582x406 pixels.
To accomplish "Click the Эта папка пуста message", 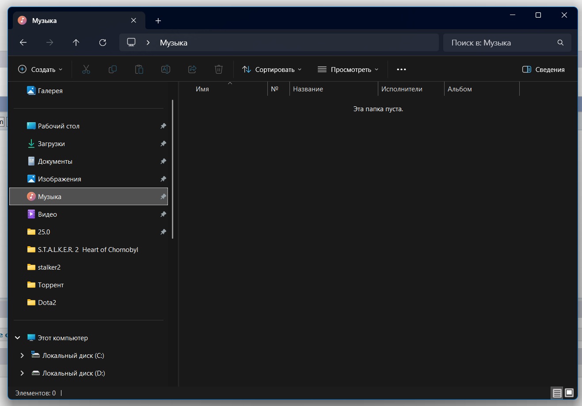I will pyautogui.click(x=378, y=109).
